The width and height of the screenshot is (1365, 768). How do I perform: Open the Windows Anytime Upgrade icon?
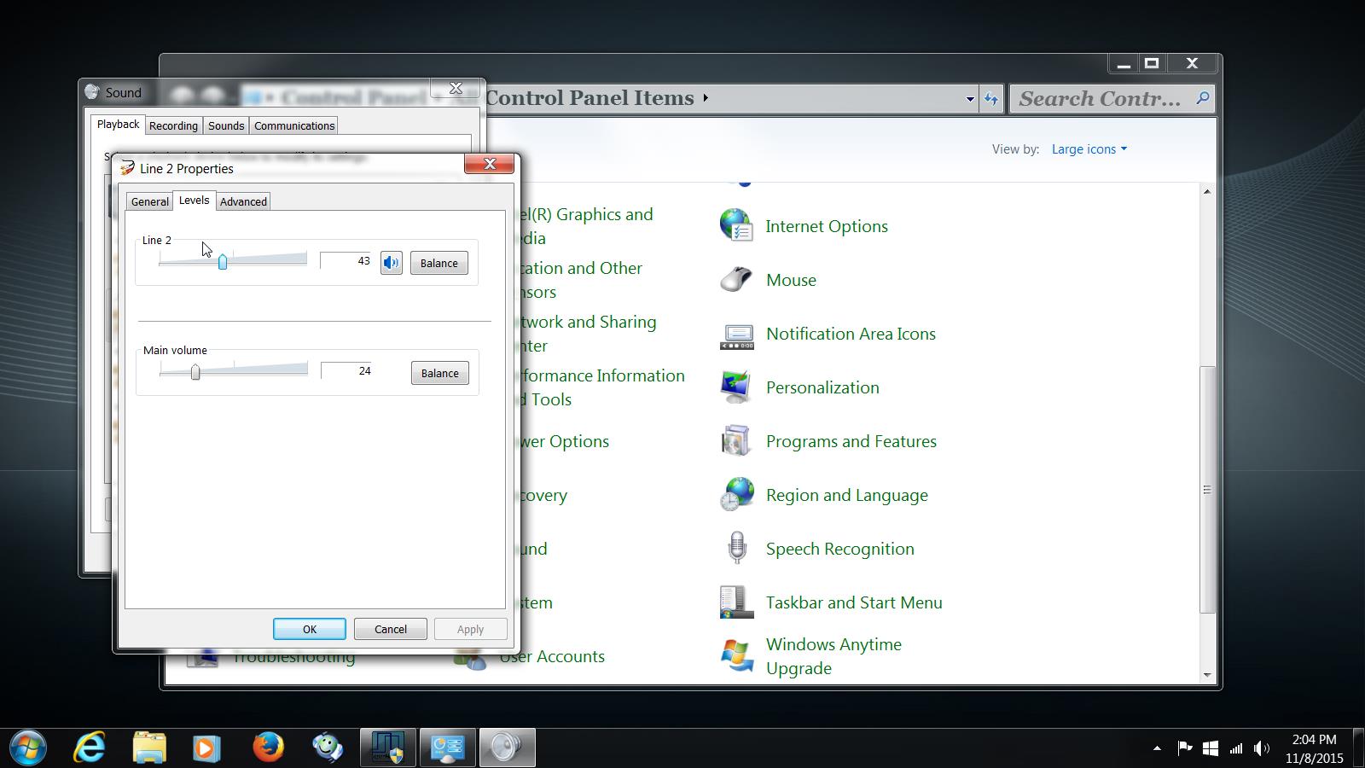pos(736,656)
